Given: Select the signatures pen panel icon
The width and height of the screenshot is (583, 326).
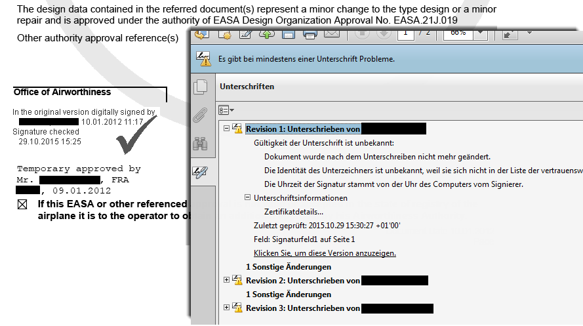Looking at the screenshot, I should point(200,172).
